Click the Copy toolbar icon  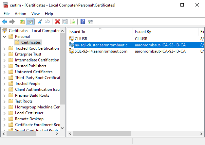[x=47, y=22]
